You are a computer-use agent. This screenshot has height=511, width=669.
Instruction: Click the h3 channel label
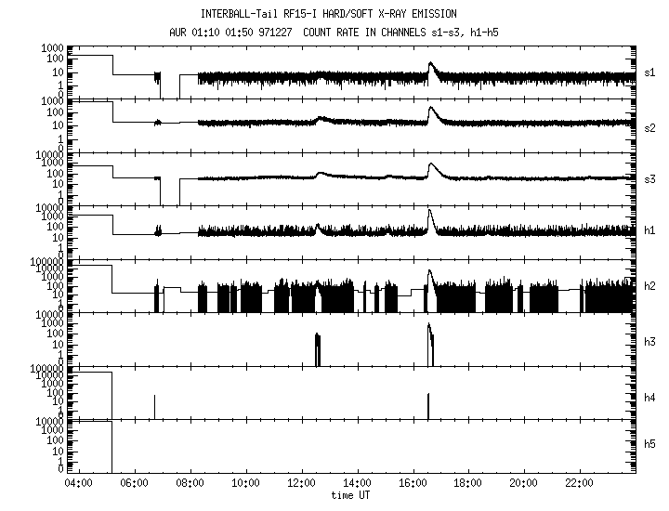click(x=649, y=342)
